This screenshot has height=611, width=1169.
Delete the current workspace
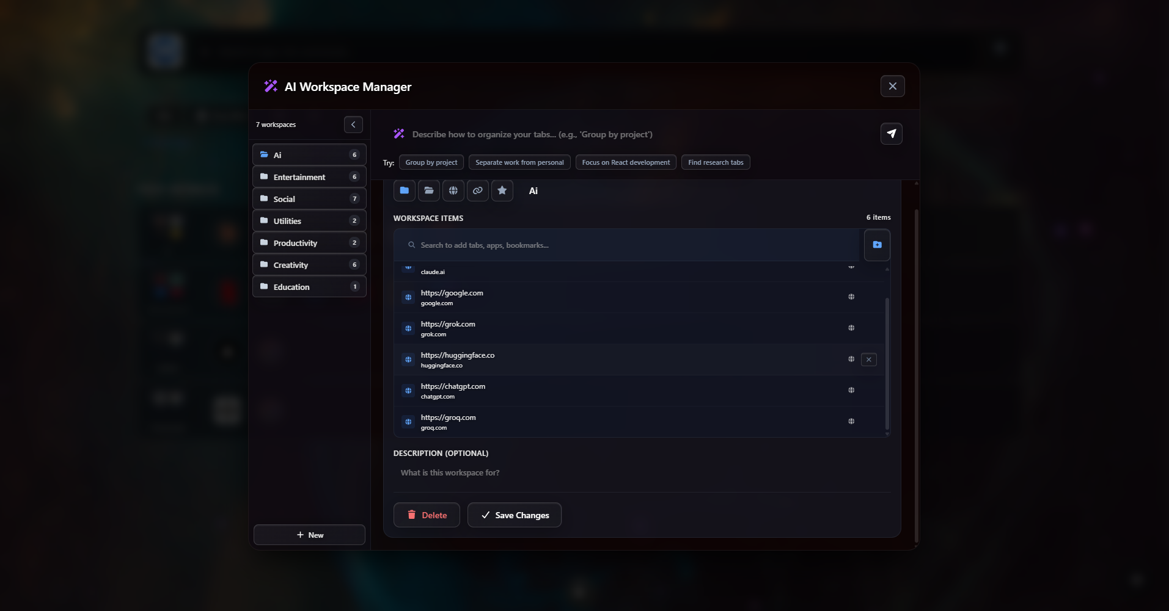click(427, 515)
